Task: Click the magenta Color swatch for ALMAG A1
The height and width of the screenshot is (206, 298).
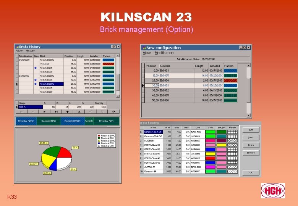Action: [211, 167]
